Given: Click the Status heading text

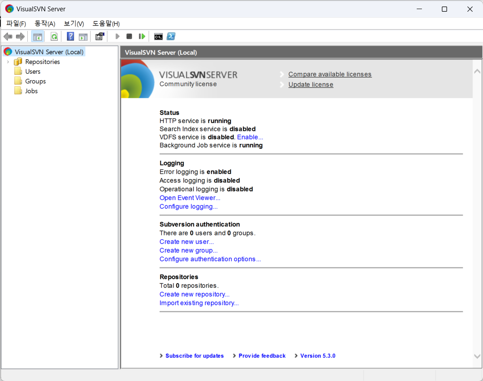Looking at the screenshot, I should [169, 113].
